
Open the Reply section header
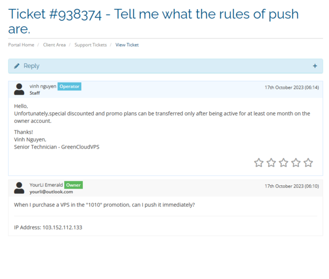(x=31, y=66)
